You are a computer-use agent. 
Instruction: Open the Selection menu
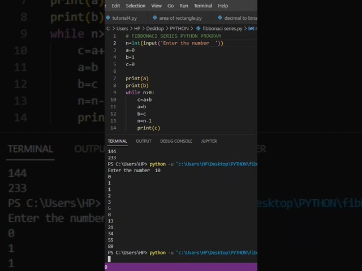[136, 6]
